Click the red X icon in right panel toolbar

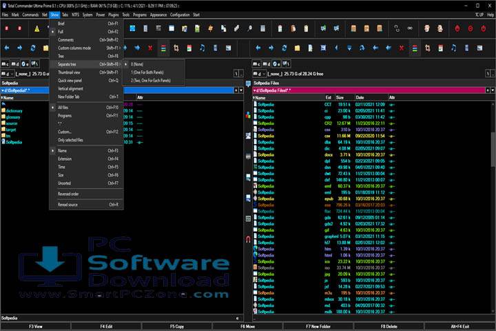coord(402,48)
